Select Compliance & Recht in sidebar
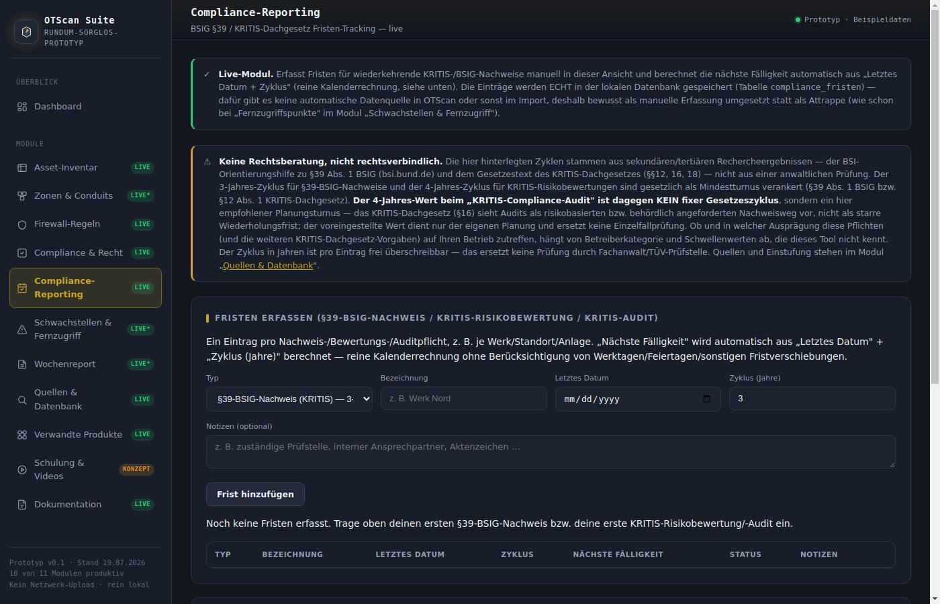Image resolution: width=940 pixels, height=604 pixels. 85,253
